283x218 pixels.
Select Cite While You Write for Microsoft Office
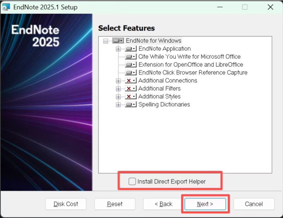click(189, 57)
